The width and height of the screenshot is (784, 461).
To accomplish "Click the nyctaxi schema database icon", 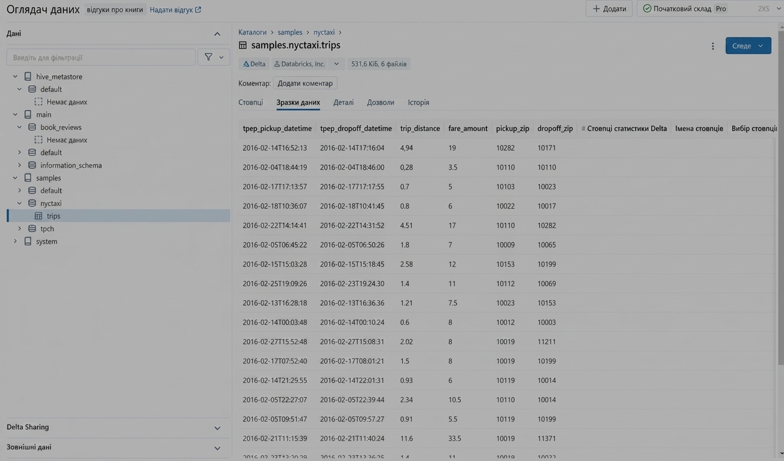I will tap(32, 203).
